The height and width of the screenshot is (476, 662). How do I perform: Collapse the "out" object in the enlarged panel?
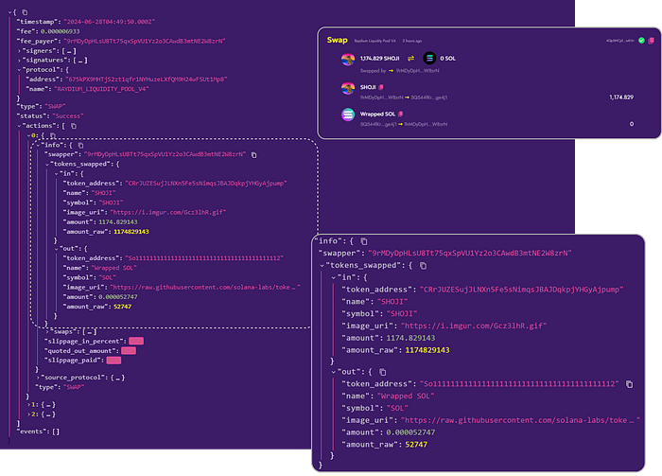click(x=334, y=372)
